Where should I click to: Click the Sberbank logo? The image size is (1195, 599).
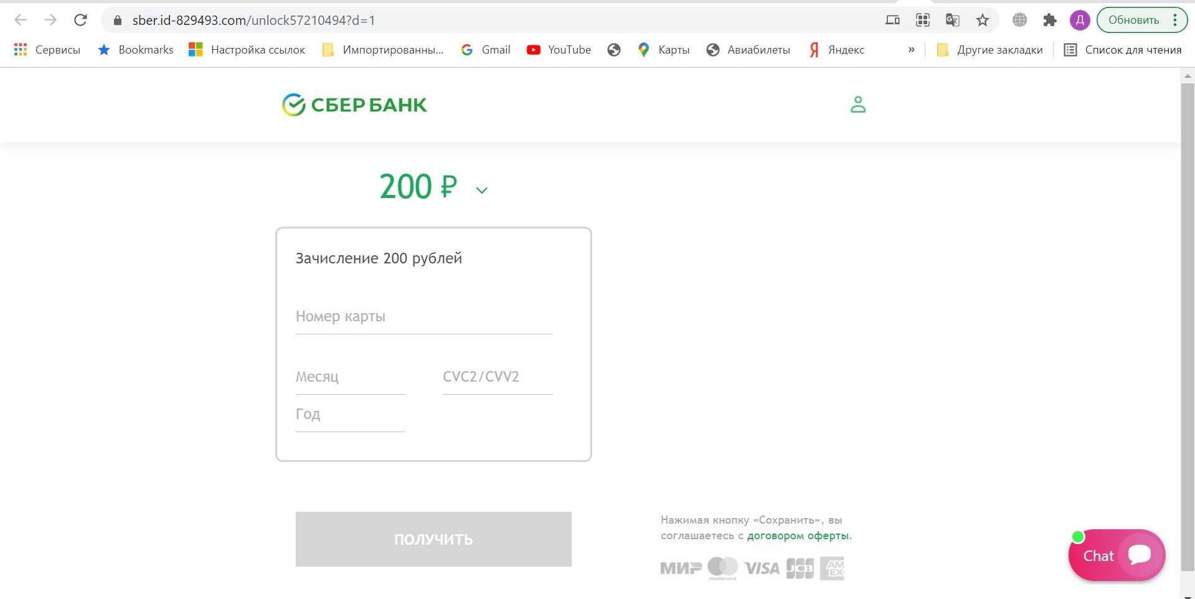354,105
